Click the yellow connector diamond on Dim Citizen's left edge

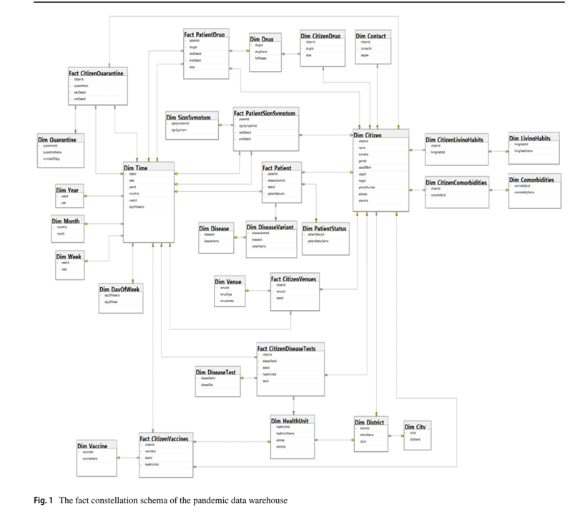[x=350, y=135]
